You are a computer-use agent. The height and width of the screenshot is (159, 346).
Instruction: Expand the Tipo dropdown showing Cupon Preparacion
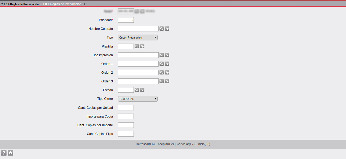point(137,38)
